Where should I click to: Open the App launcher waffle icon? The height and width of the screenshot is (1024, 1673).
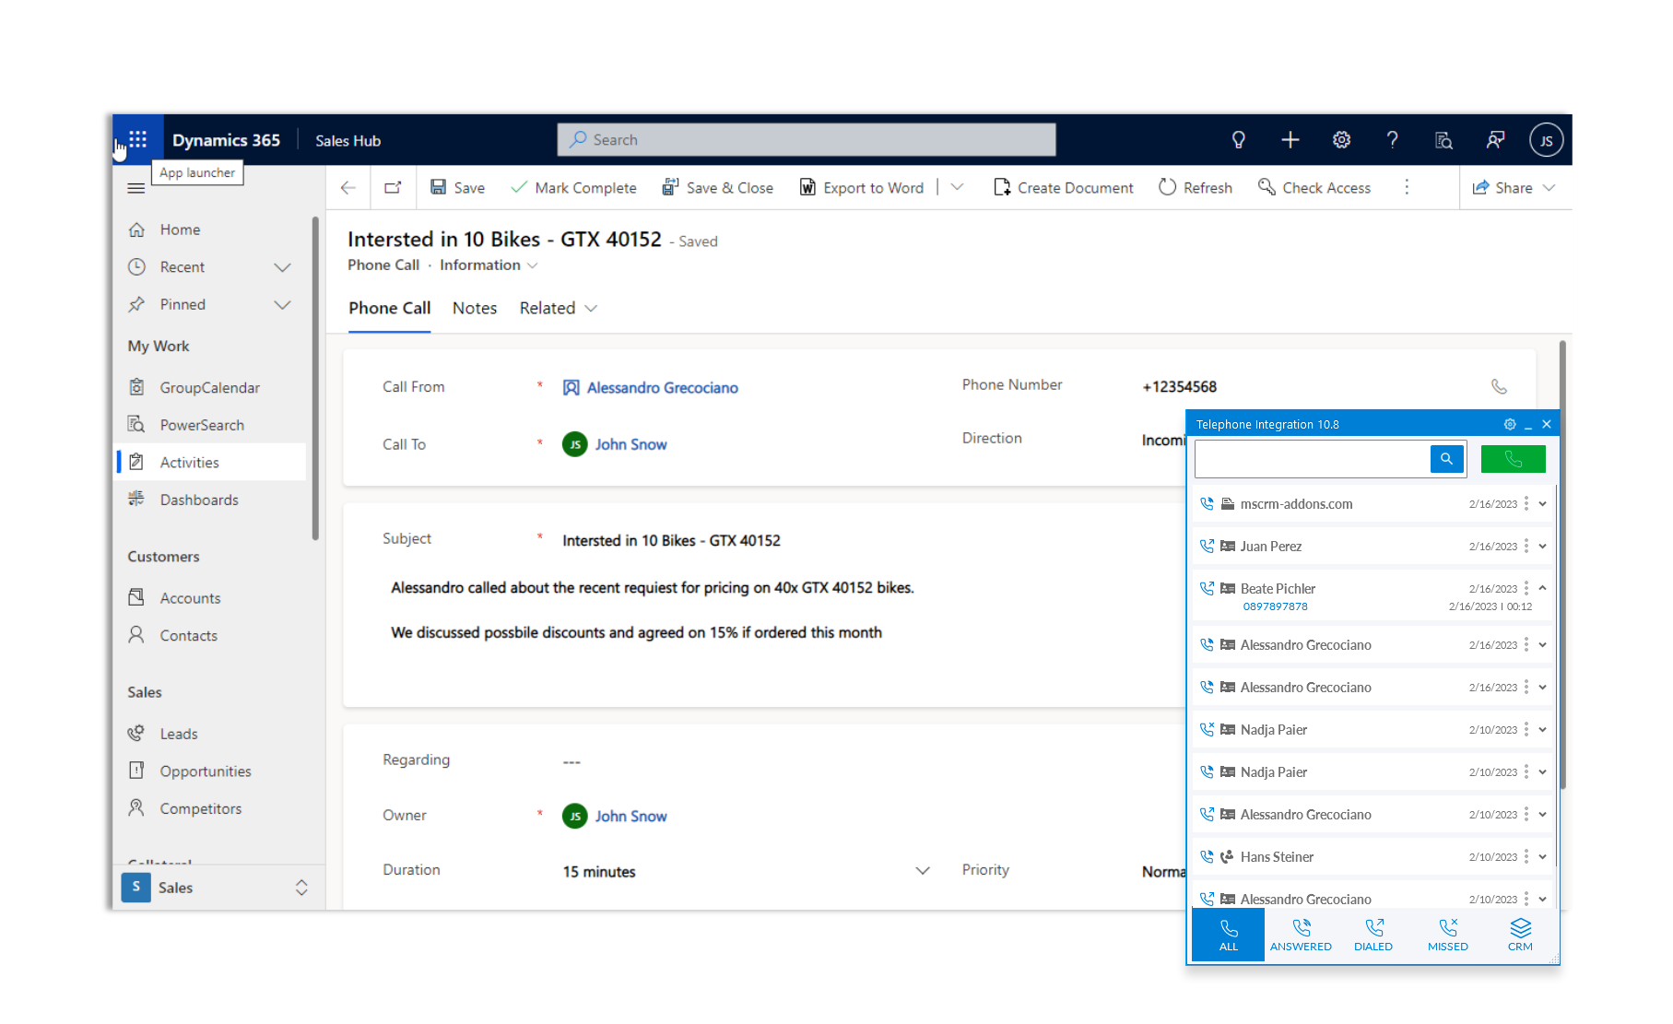(138, 139)
